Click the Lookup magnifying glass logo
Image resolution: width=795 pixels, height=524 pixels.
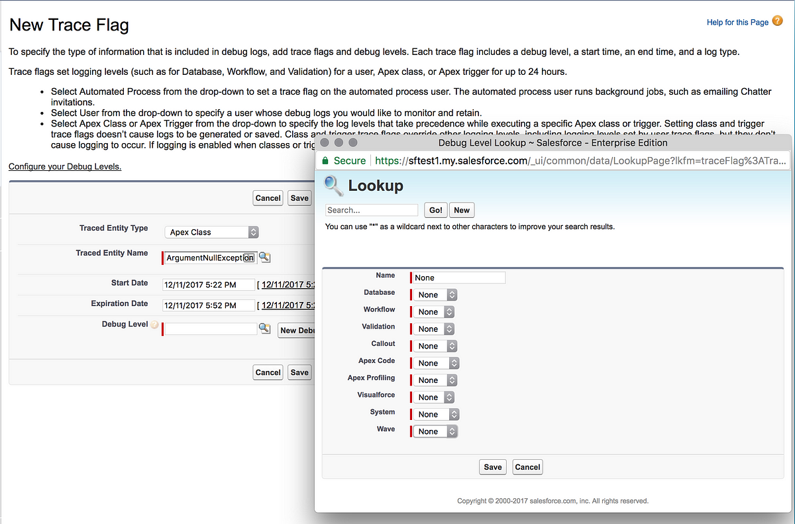click(334, 186)
